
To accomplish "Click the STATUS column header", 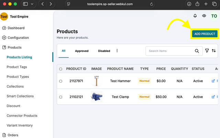I will click(198, 69).
